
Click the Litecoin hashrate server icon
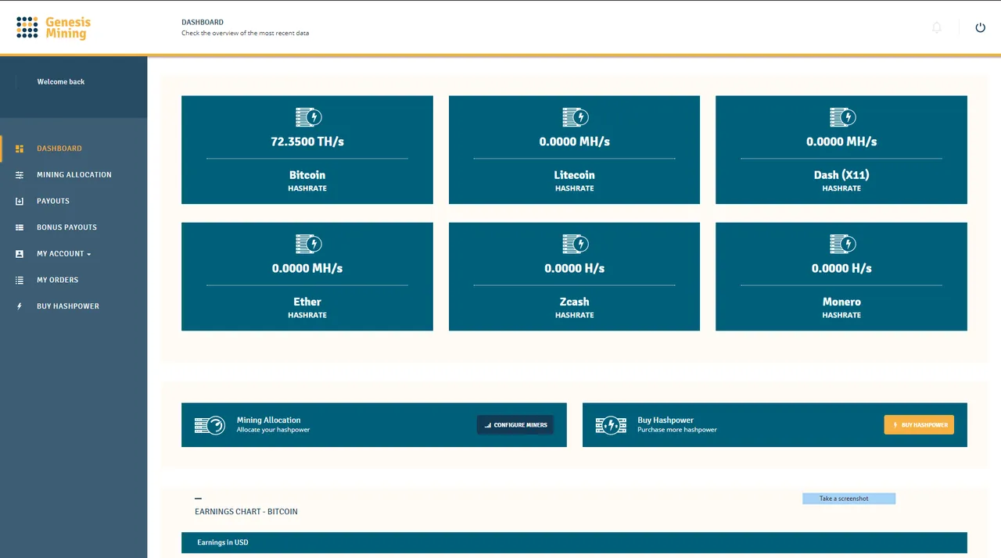click(x=576, y=117)
